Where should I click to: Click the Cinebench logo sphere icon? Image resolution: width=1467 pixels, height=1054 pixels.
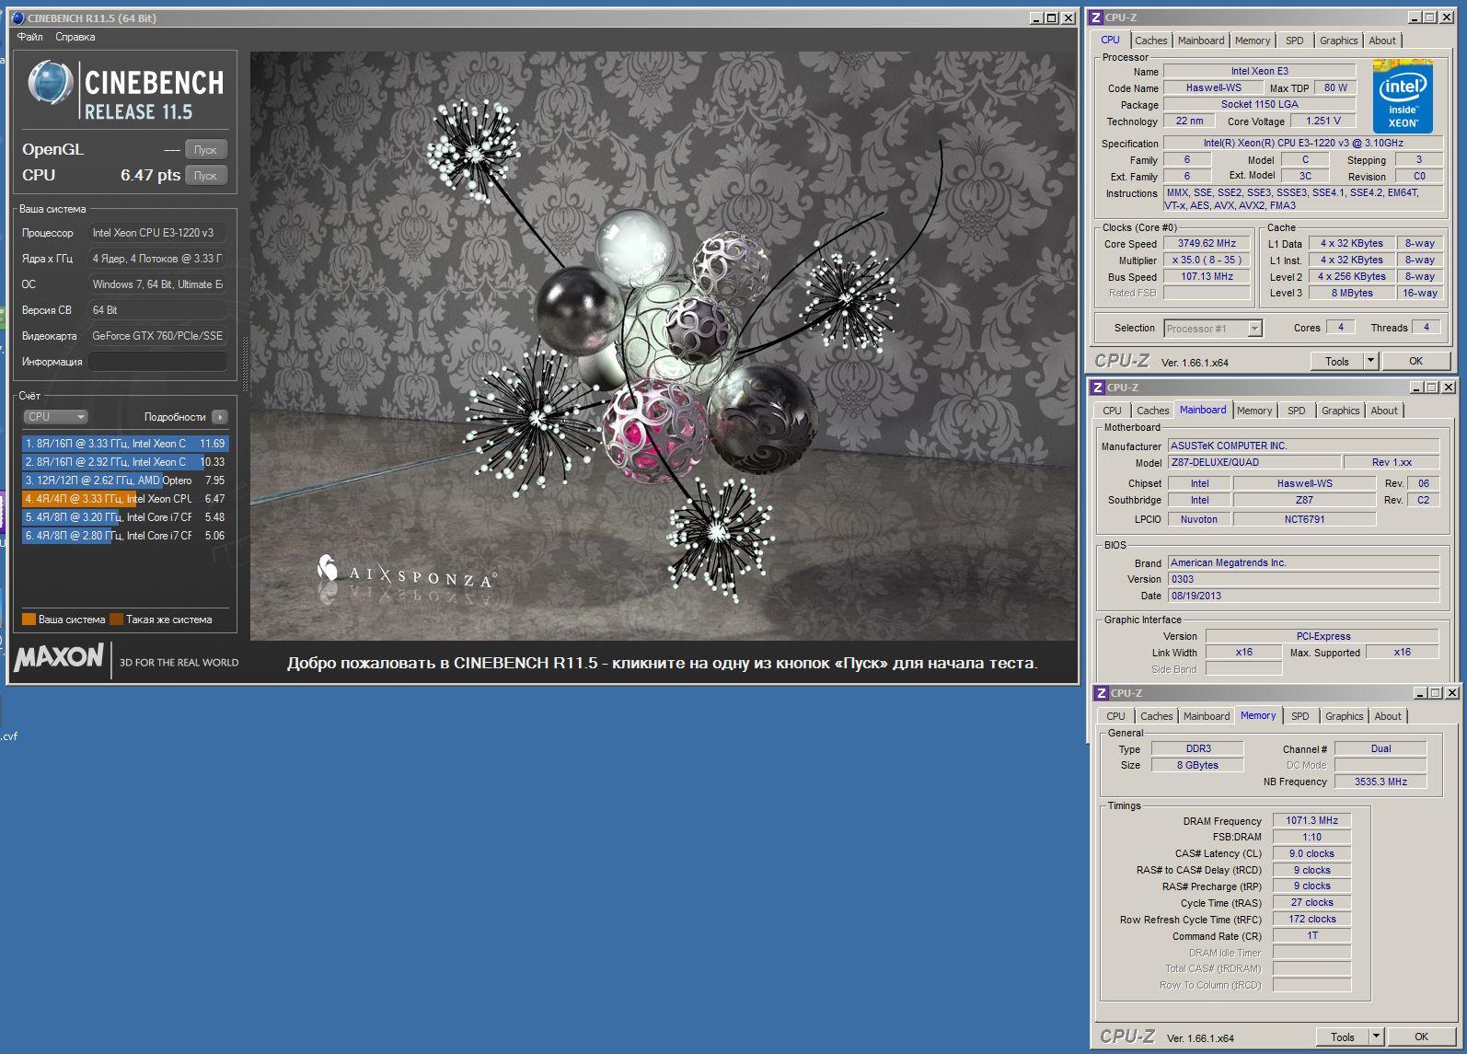[x=50, y=85]
